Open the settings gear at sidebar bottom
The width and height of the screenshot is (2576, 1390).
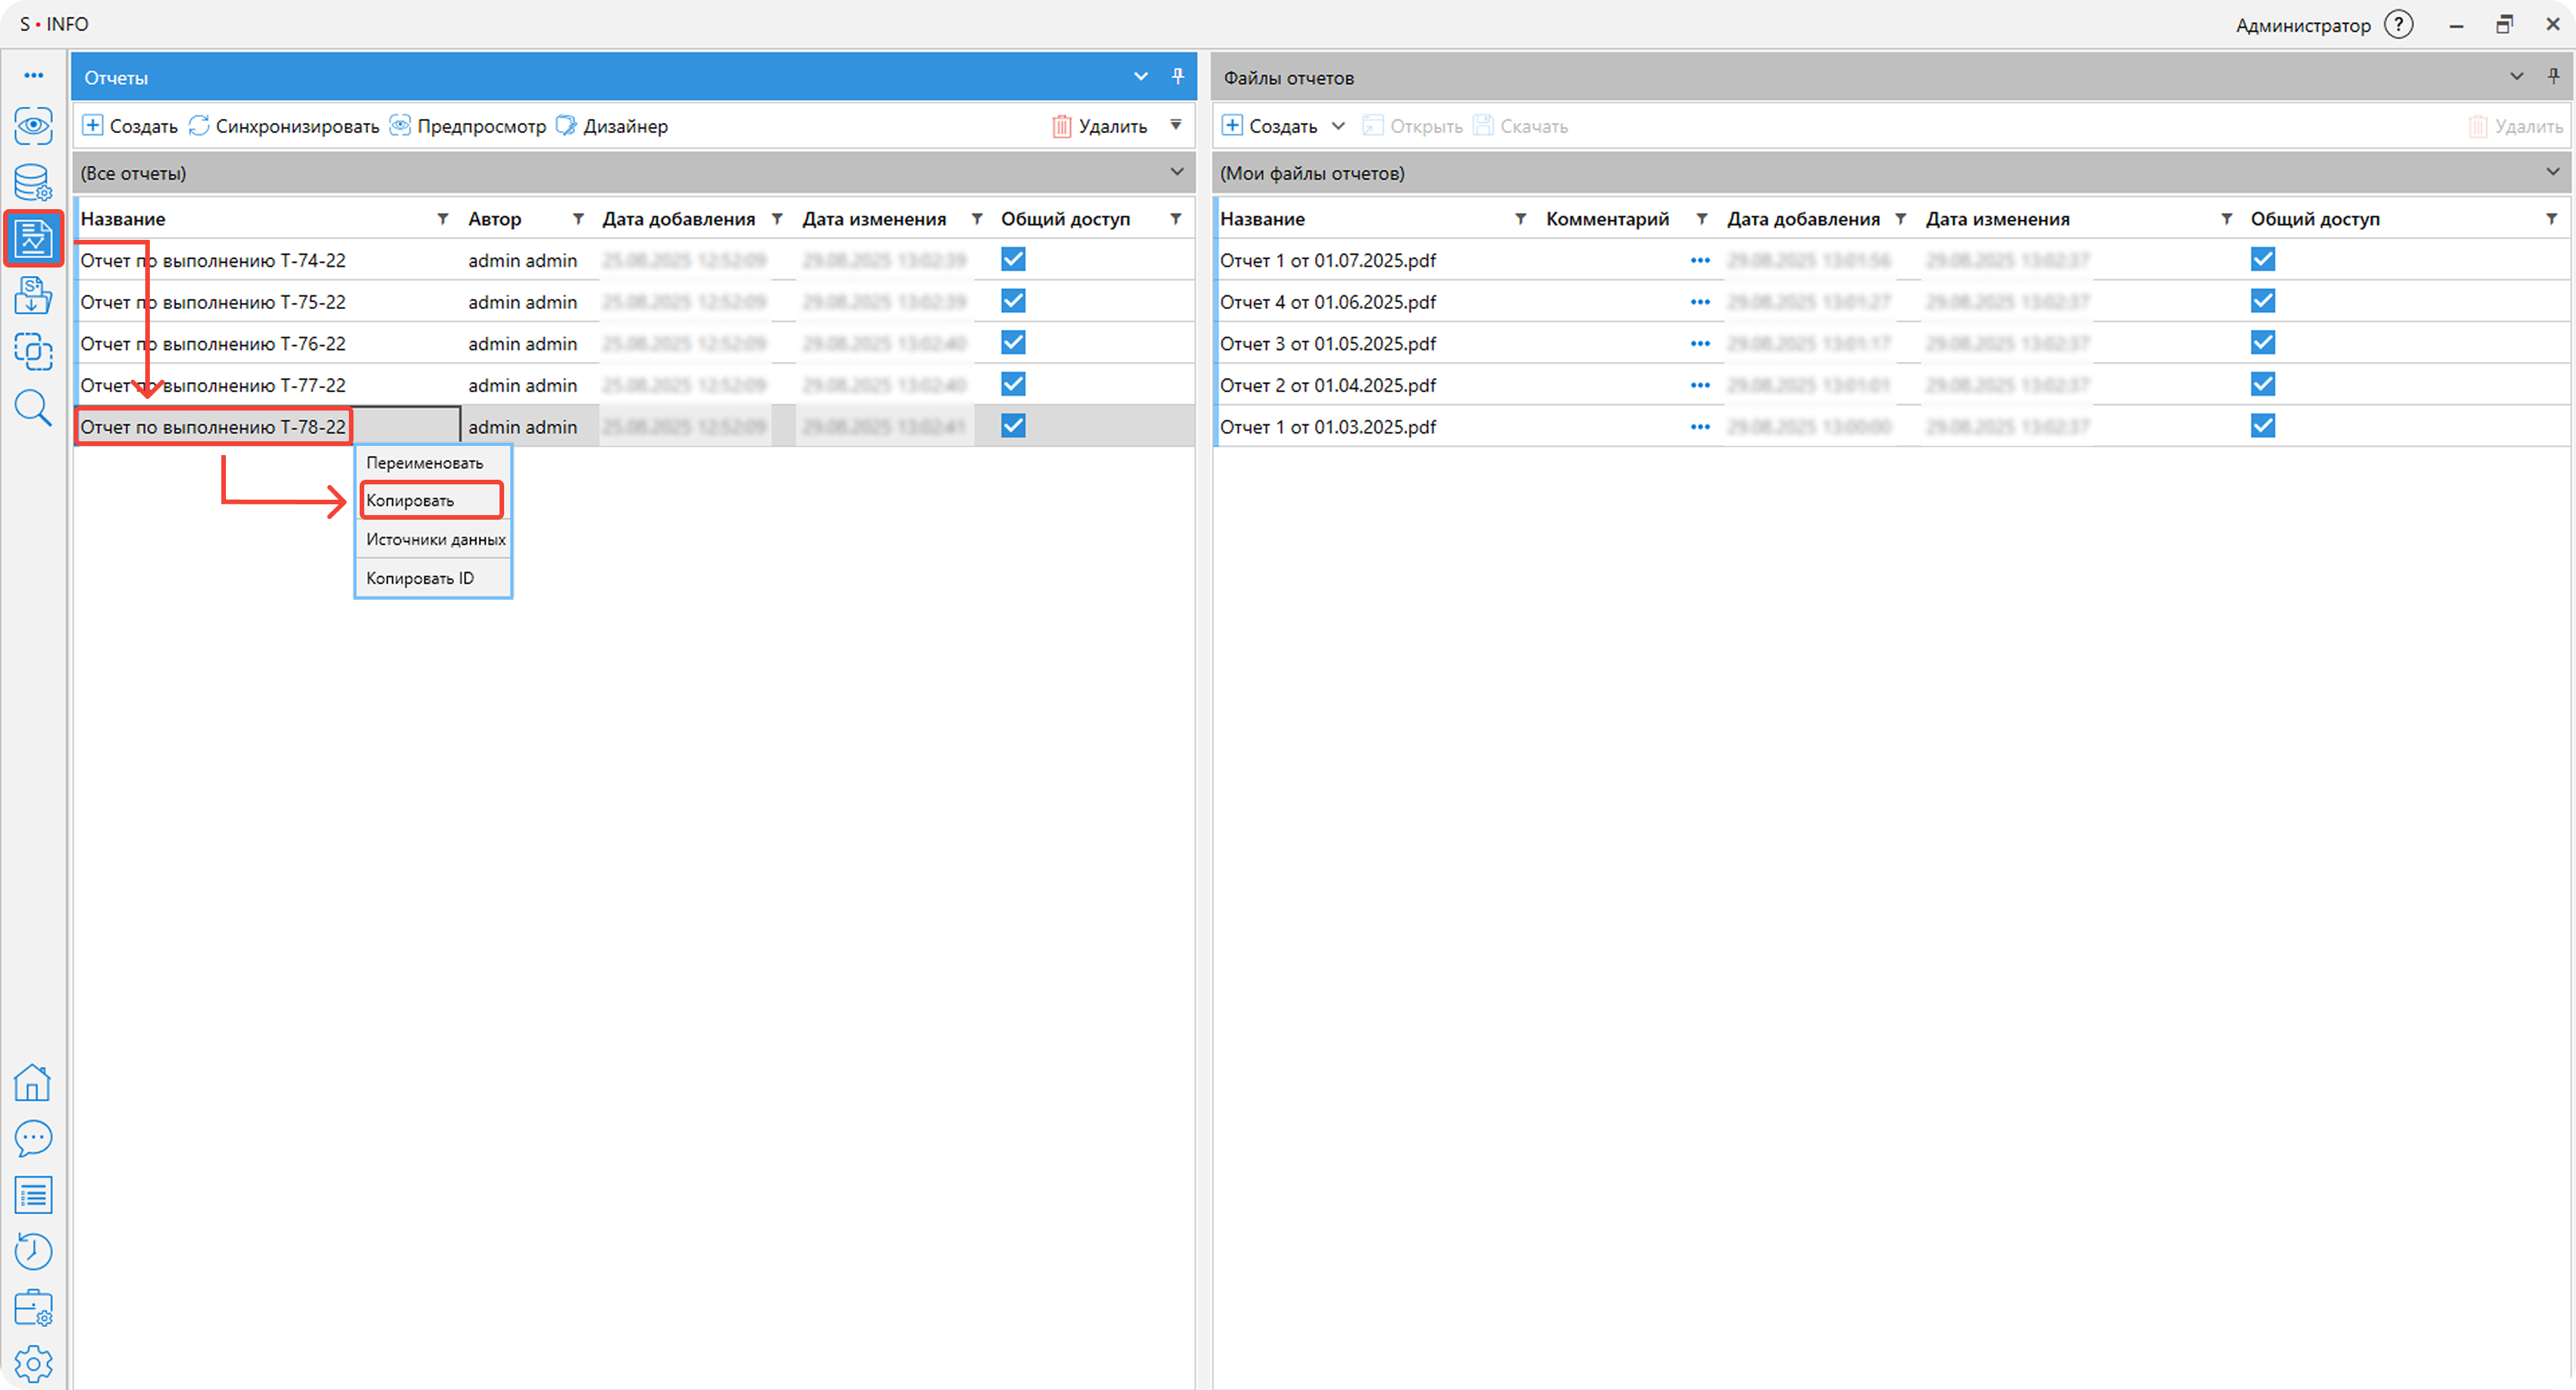click(33, 1363)
